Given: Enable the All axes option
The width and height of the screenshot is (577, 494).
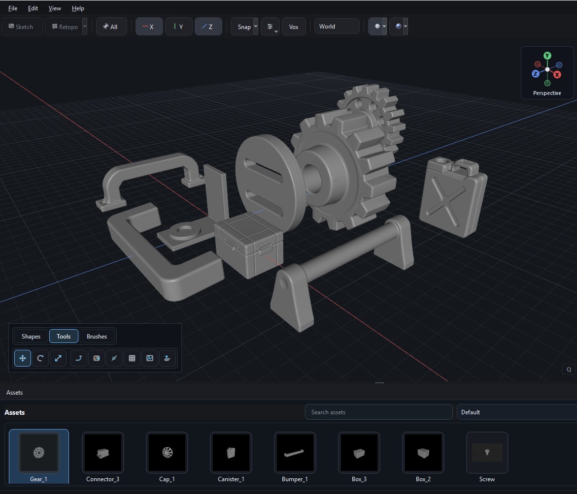Looking at the screenshot, I should 111,27.
